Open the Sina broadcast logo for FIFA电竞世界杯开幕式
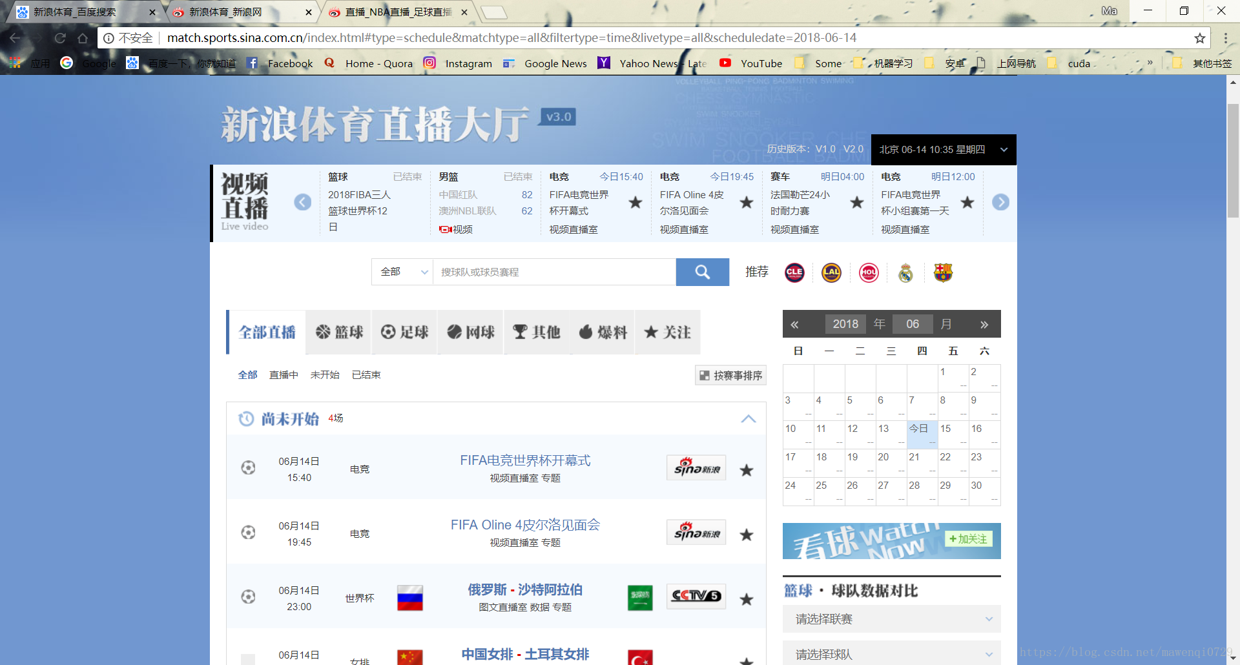This screenshot has height=665, width=1240. coord(696,467)
